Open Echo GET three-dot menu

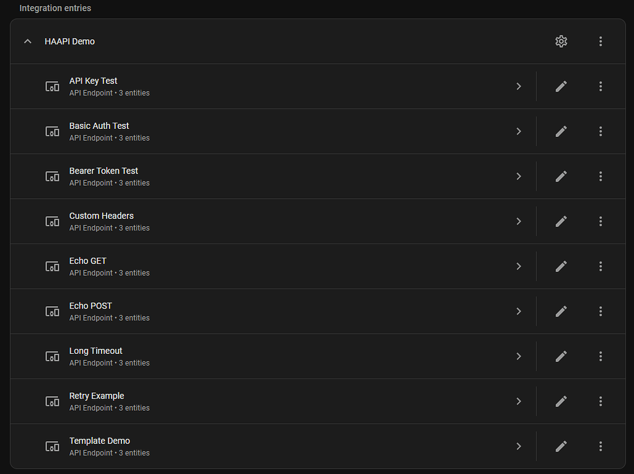click(601, 266)
